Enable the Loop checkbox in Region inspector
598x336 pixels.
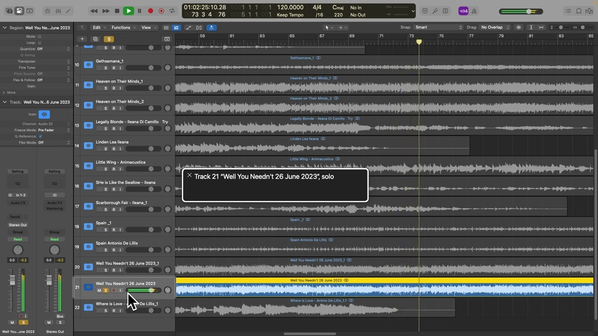click(x=39, y=42)
